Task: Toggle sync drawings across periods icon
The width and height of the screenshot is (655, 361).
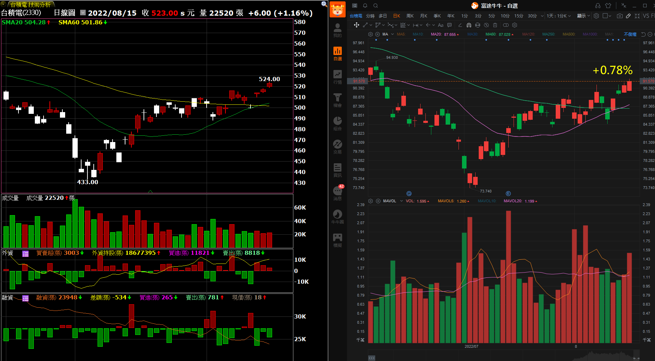Action: click(x=478, y=25)
